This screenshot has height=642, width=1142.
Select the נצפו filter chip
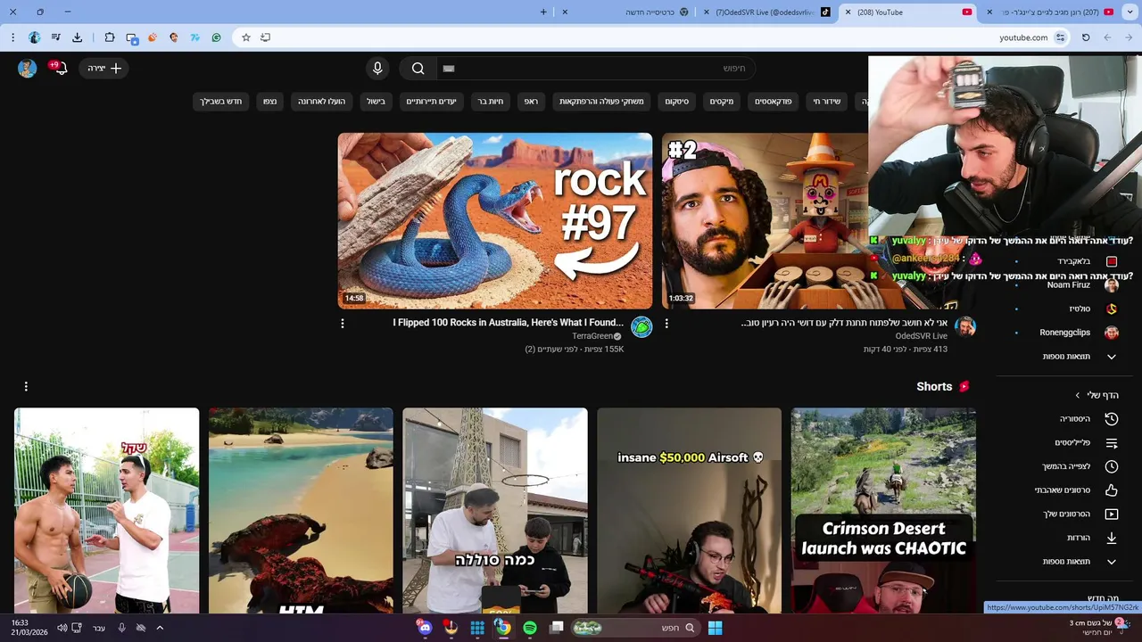pyautogui.click(x=270, y=102)
